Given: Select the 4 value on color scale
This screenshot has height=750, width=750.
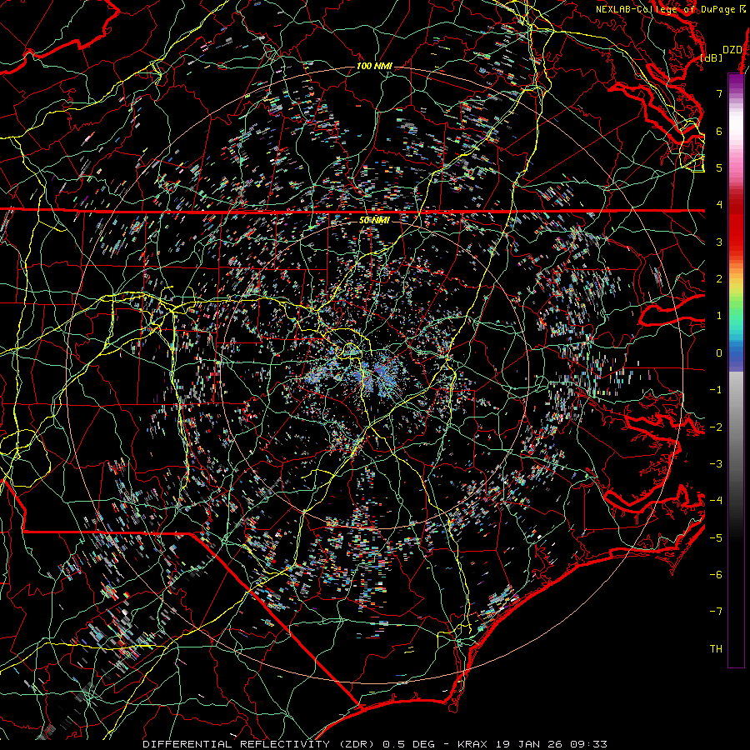Looking at the screenshot, I should 719,205.
